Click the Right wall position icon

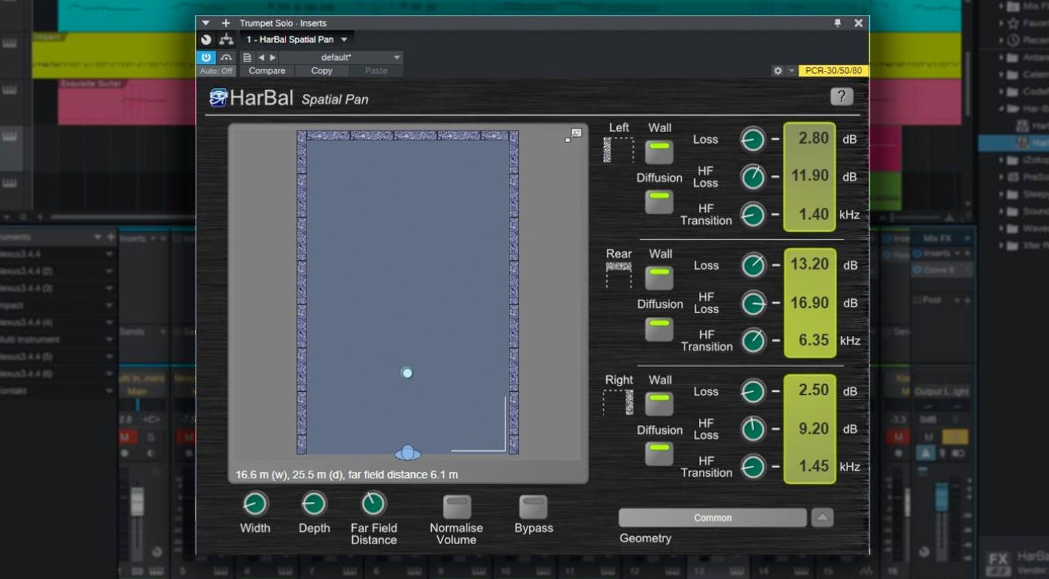tap(619, 402)
